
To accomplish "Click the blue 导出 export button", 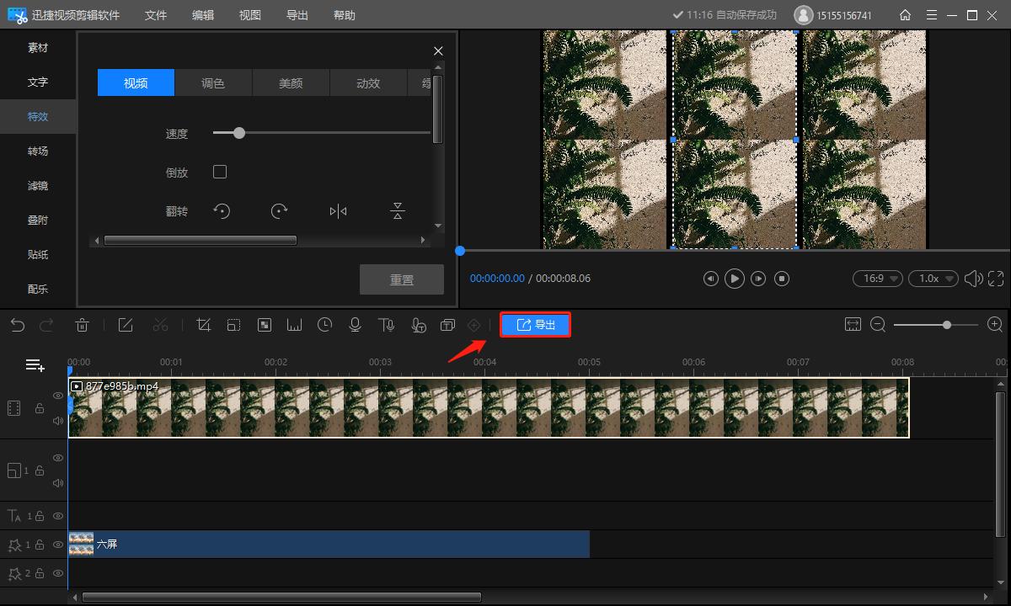I will 536,325.
